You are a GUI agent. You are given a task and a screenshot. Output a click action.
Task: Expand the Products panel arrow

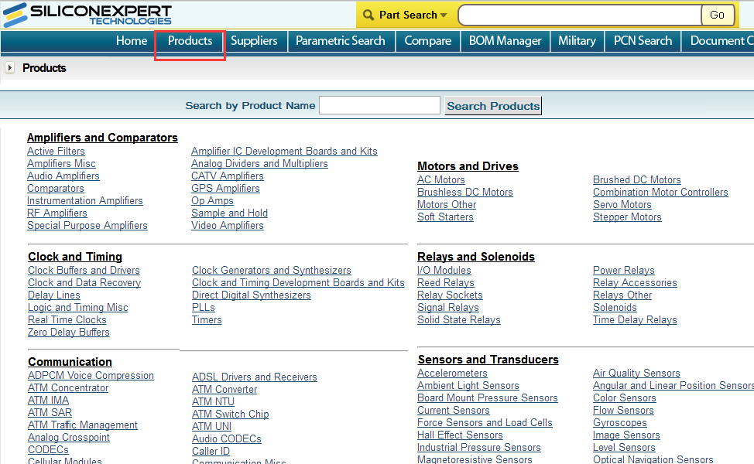tap(9, 68)
